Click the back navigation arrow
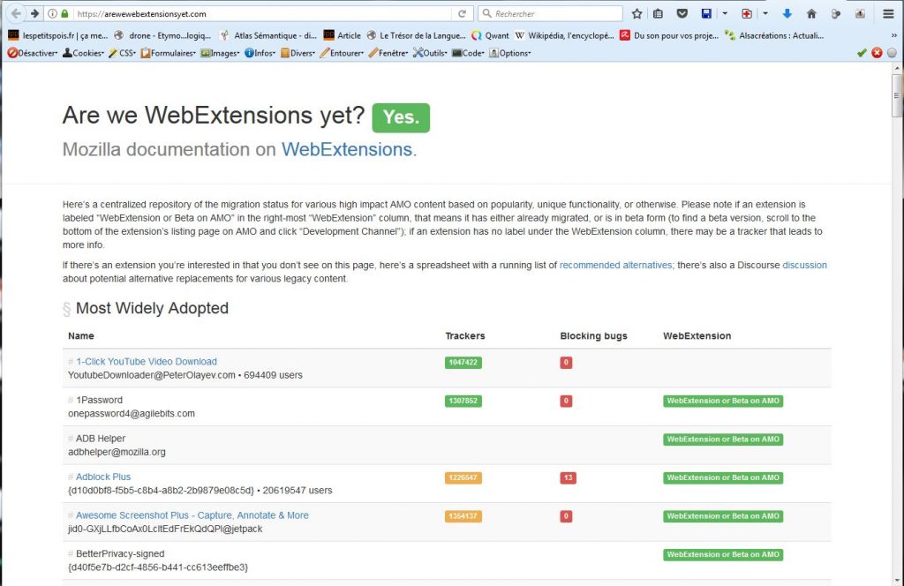 [15, 13]
